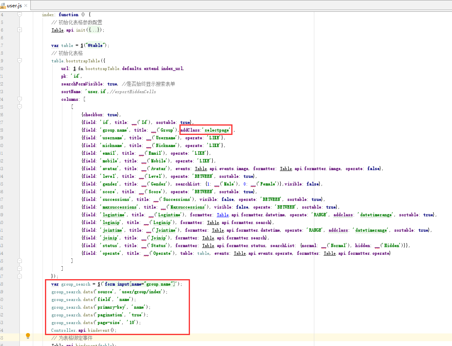This screenshot has height=346, width=452.
Task: Click 'Controller' in Controller.api.bindevent()
Action: (64, 330)
